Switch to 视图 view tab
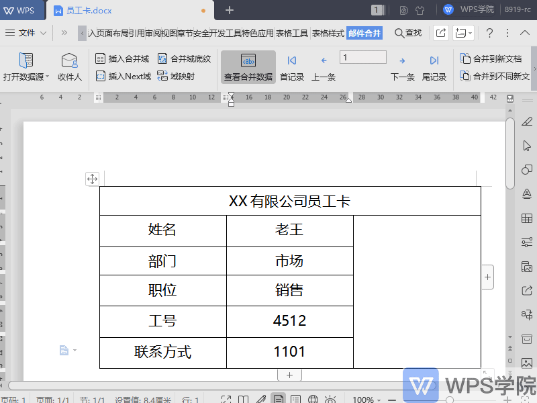This screenshot has height=403, width=537. pyautogui.click(x=168, y=33)
